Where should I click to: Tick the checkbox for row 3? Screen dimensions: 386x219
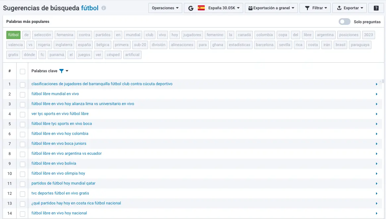point(23,104)
